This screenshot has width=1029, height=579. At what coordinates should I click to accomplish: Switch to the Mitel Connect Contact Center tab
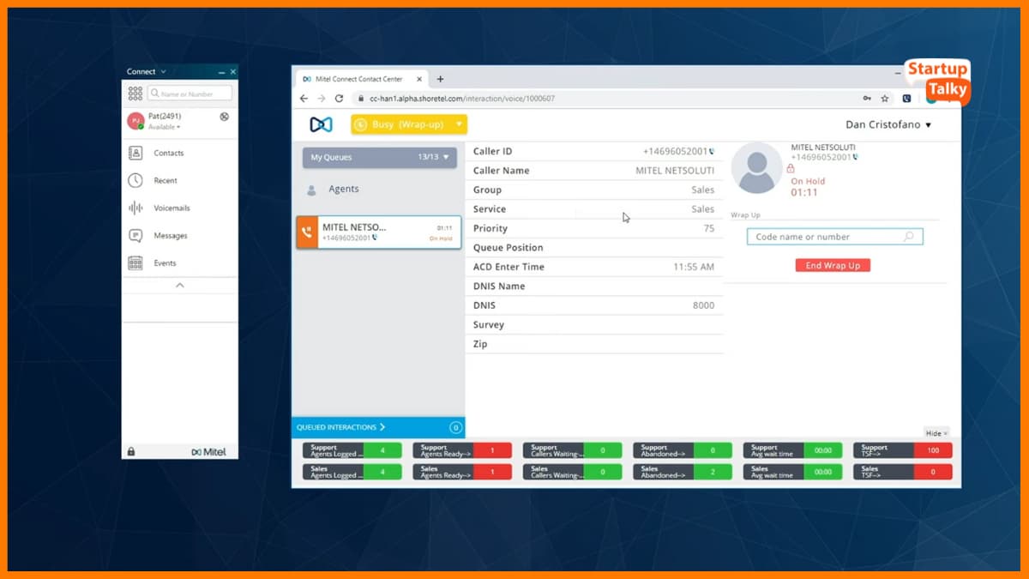(358, 77)
